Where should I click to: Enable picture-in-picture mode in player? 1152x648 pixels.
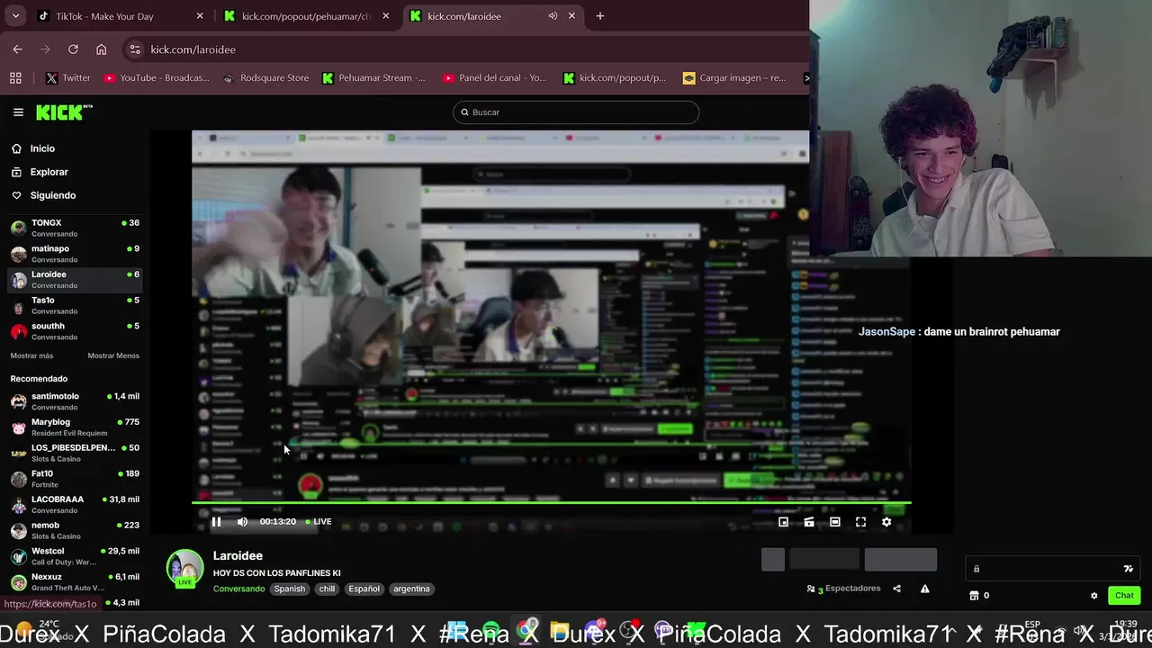783,522
